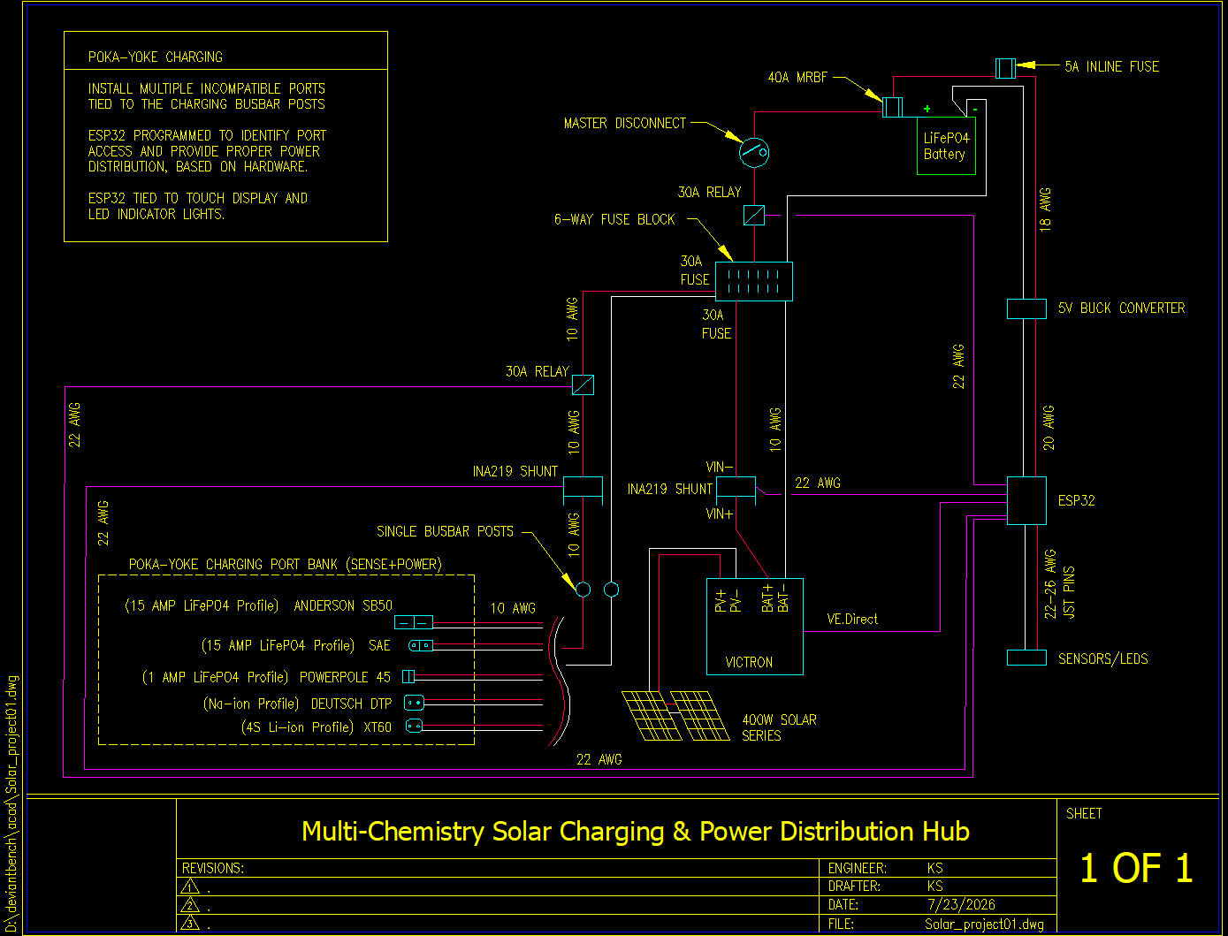The image size is (1228, 936).
Task: Click the 30A relay symbol above left INA219 shunt
Action: point(583,384)
